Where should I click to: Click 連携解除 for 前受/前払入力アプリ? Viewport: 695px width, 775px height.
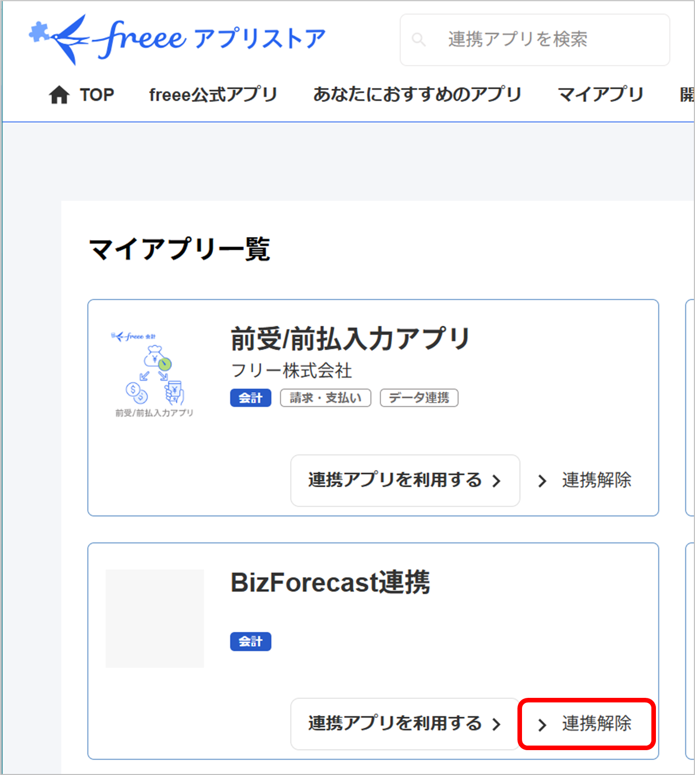click(x=585, y=480)
